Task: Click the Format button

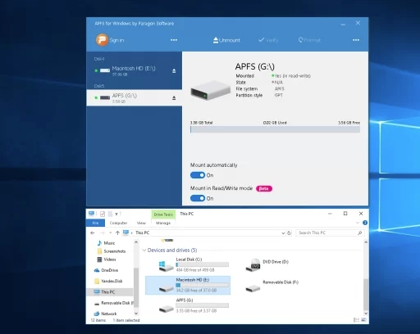Action: 309,40
